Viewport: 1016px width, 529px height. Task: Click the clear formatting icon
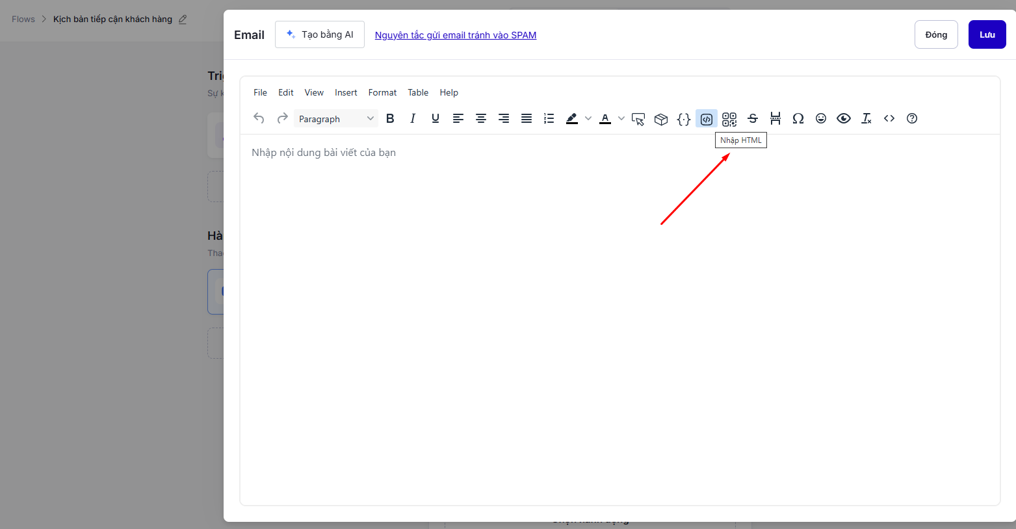coord(866,118)
